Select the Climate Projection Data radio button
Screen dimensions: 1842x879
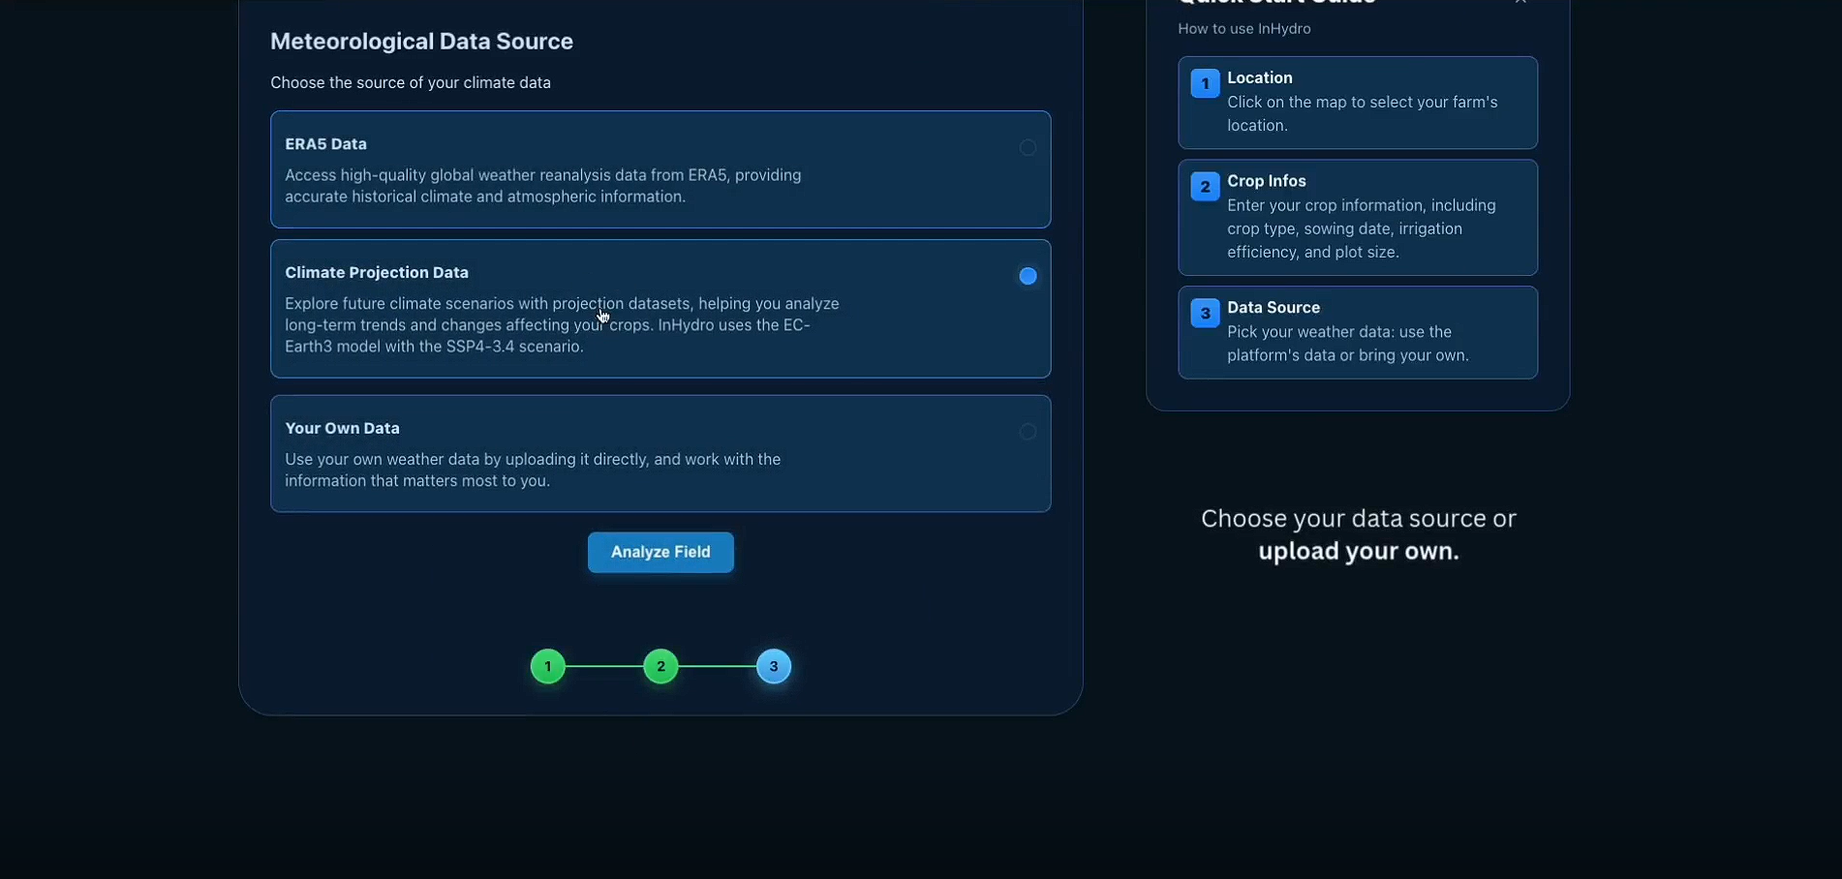pyautogui.click(x=1028, y=276)
